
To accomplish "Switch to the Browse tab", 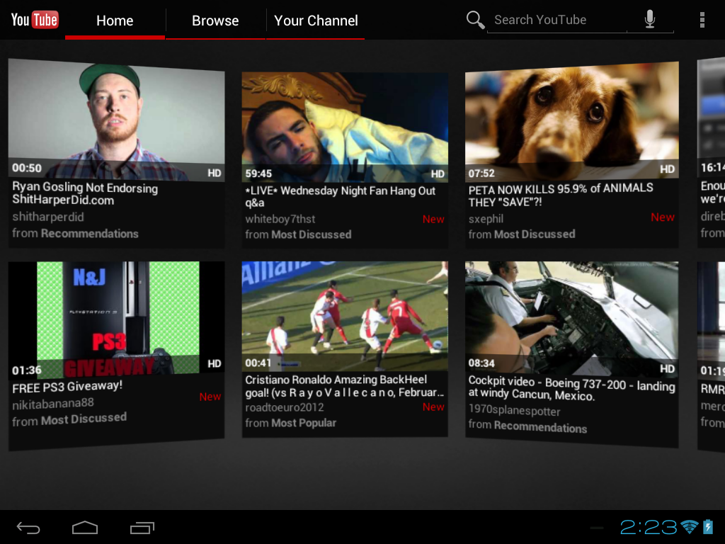I will click(215, 21).
